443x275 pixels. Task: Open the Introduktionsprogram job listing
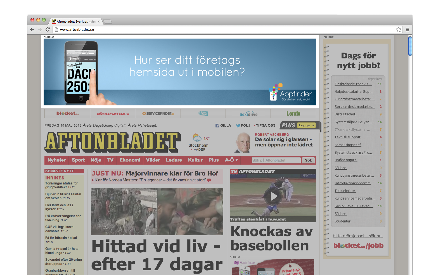[x=353, y=183]
